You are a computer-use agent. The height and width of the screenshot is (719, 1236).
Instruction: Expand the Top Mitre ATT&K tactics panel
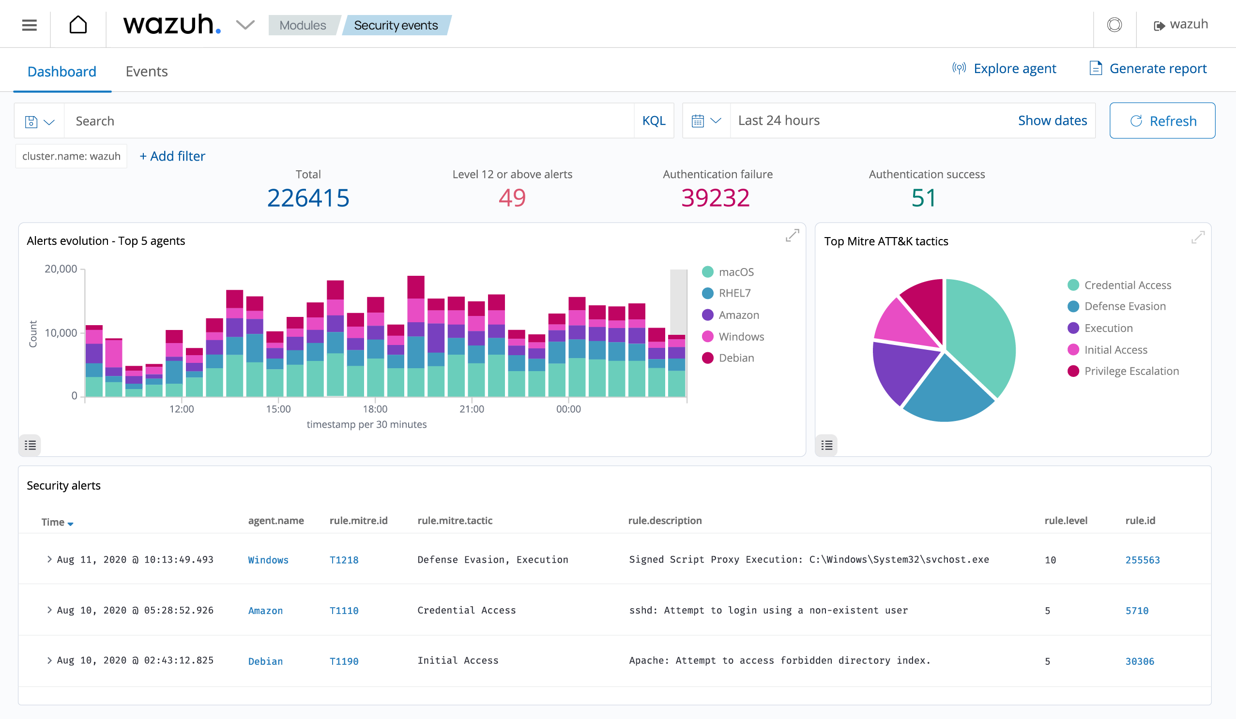1198,237
